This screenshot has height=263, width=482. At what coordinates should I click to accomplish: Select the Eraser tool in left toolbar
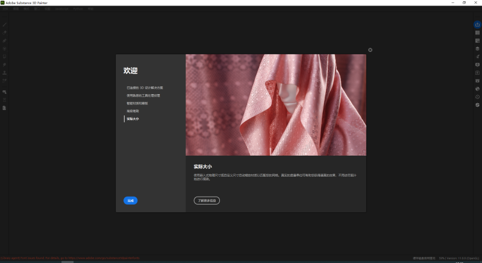4,33
